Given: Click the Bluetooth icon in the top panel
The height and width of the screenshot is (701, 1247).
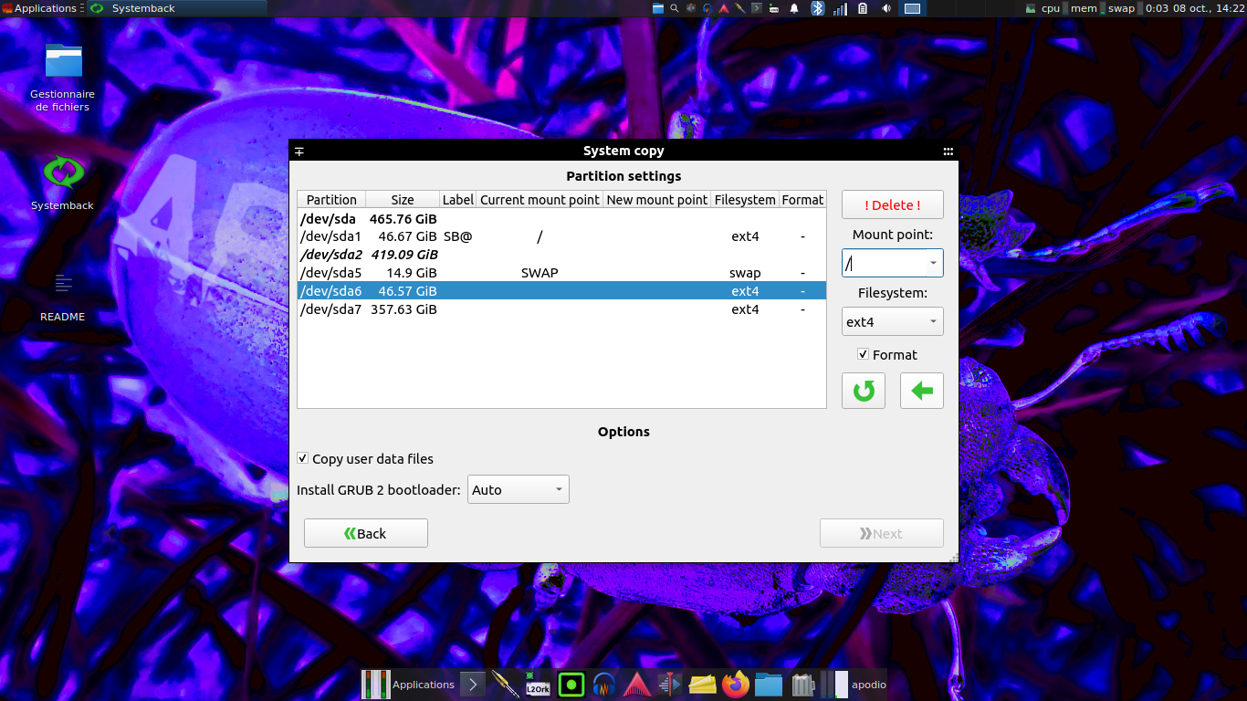Looking at the screenshot, I should point(818,8).
